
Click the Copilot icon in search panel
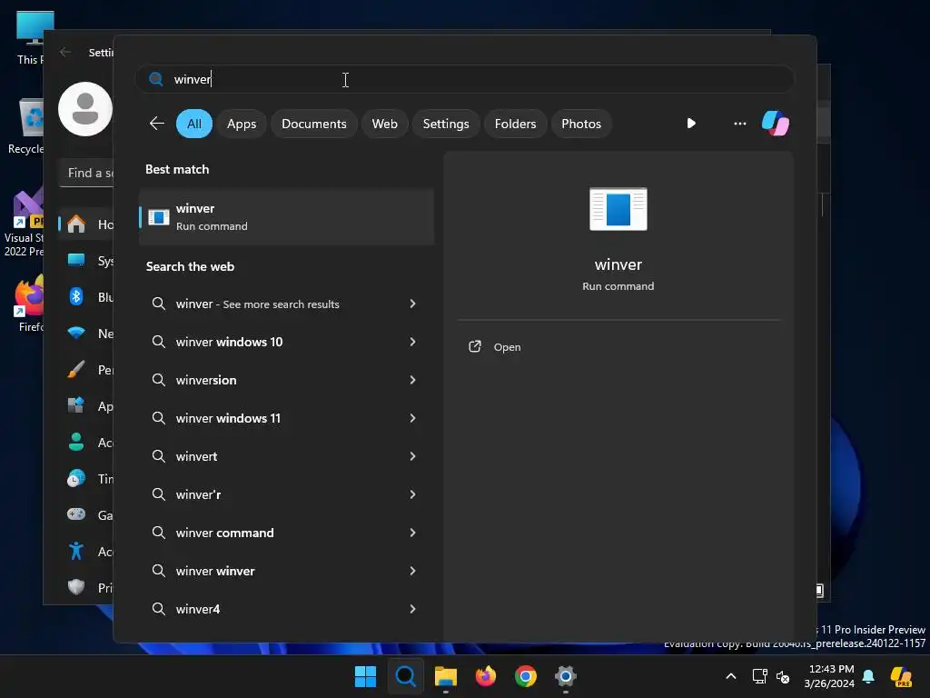click(776, 124)
